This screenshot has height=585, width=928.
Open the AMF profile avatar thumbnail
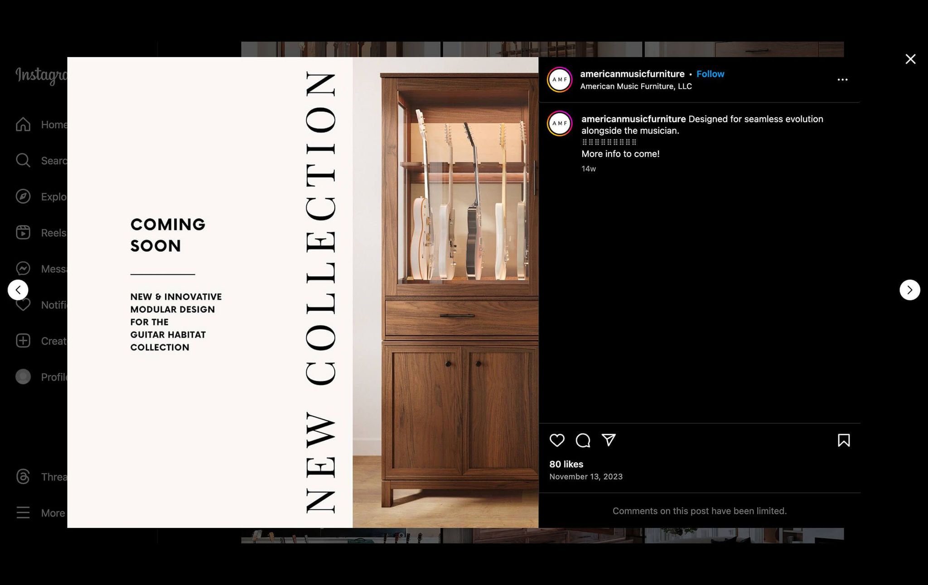coord(560,79)
